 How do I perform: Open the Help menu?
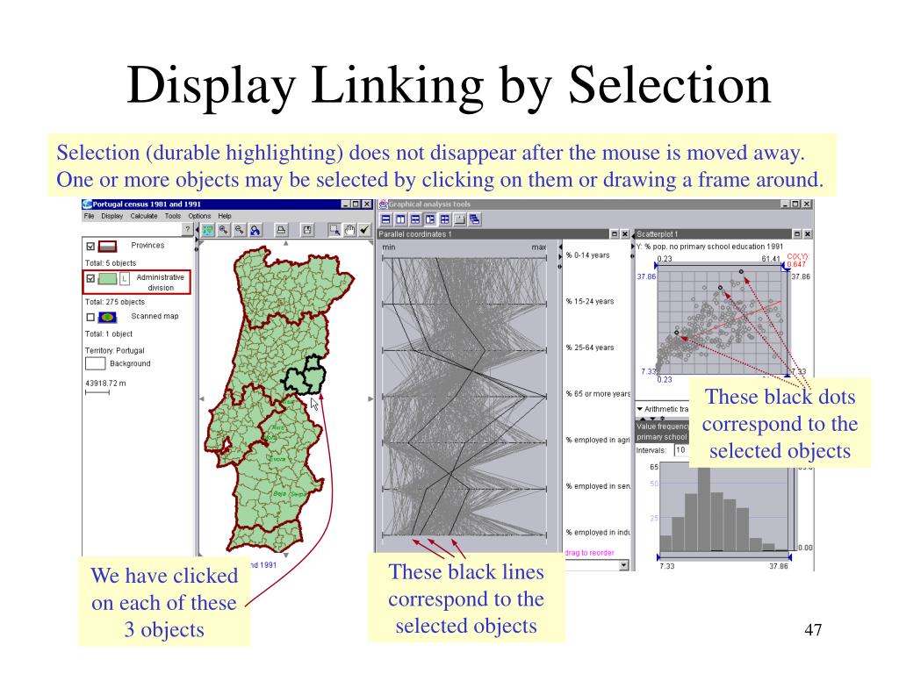click(225, 216)
